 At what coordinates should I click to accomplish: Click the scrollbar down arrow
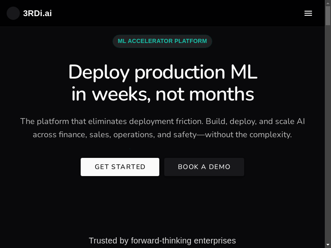click(x=328, y=245)
